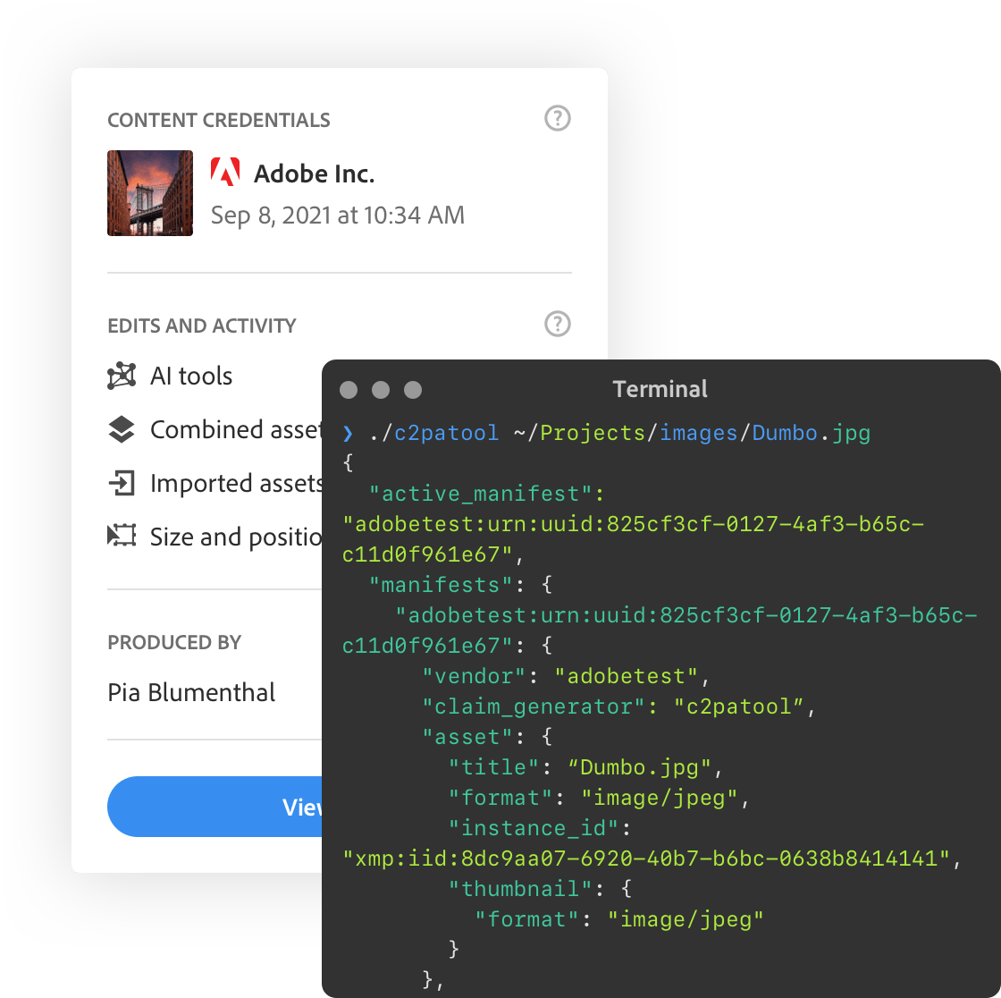Click the third gray terminal window dot
1001x998 pixels.
coord(413,390)
